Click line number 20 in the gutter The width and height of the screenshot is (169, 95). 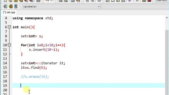click(x=5, y=90)
